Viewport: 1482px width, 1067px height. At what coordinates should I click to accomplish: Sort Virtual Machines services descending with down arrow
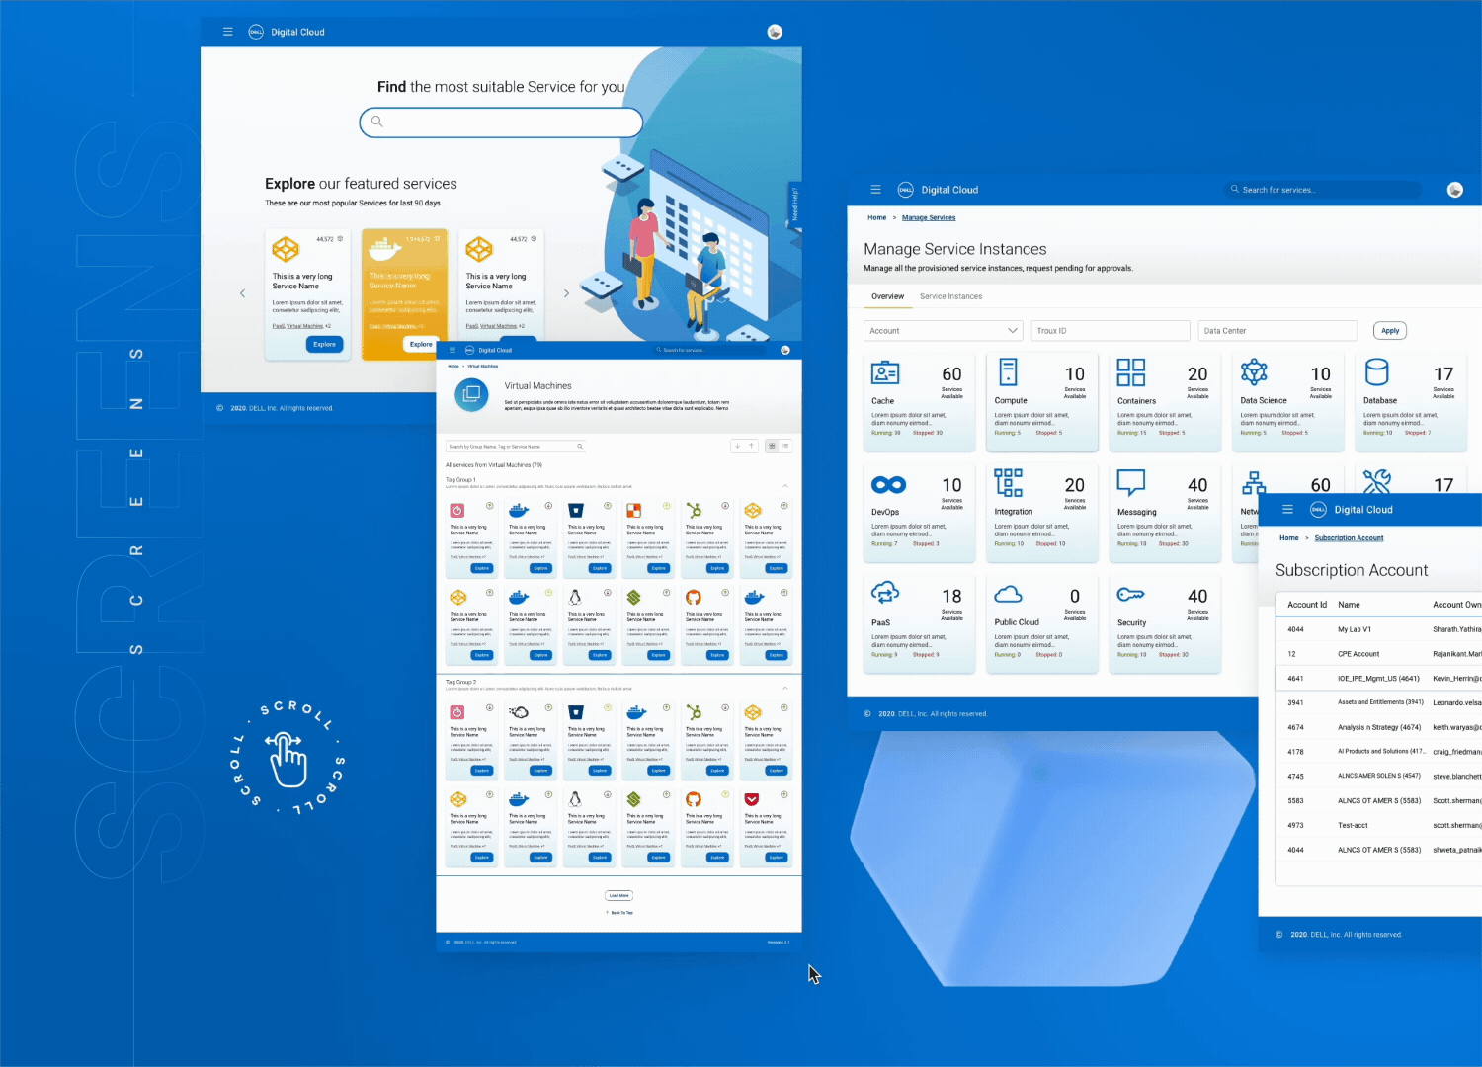point(737,447)
